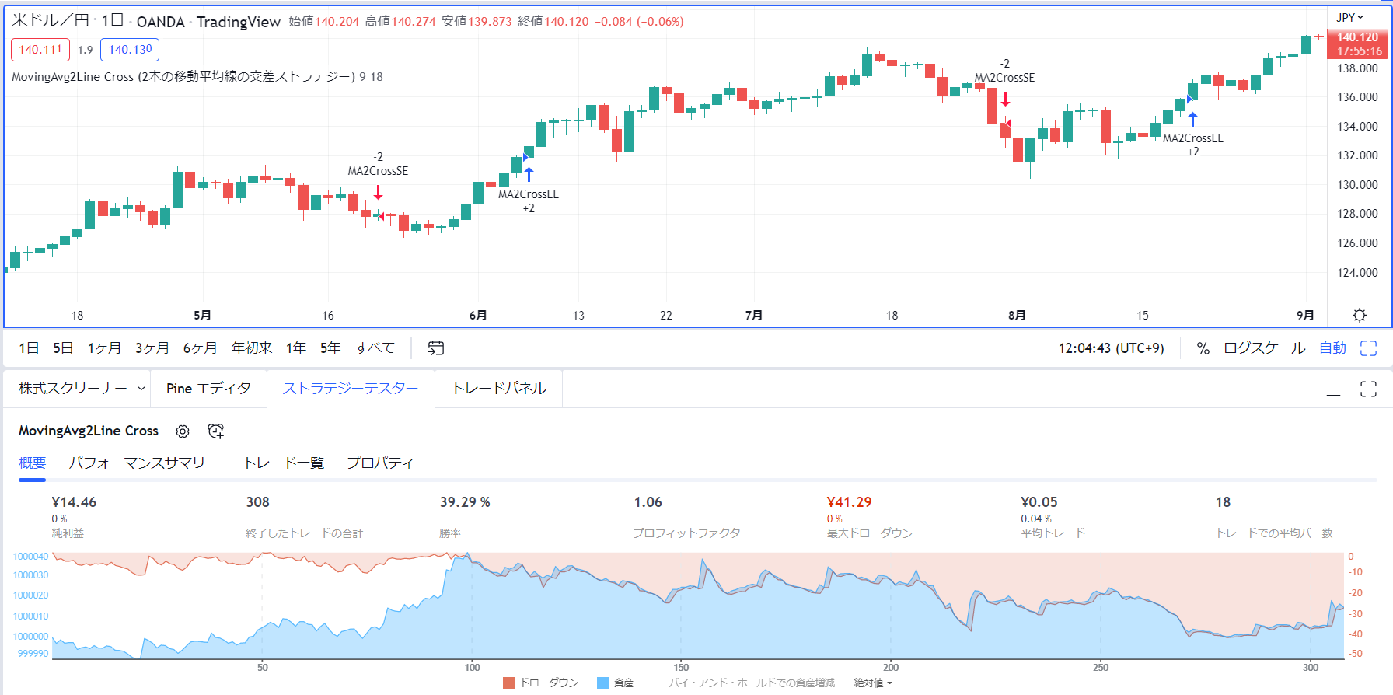1393x695 pixels.
Task: Set range to 1日
Action: click(29, 347)
